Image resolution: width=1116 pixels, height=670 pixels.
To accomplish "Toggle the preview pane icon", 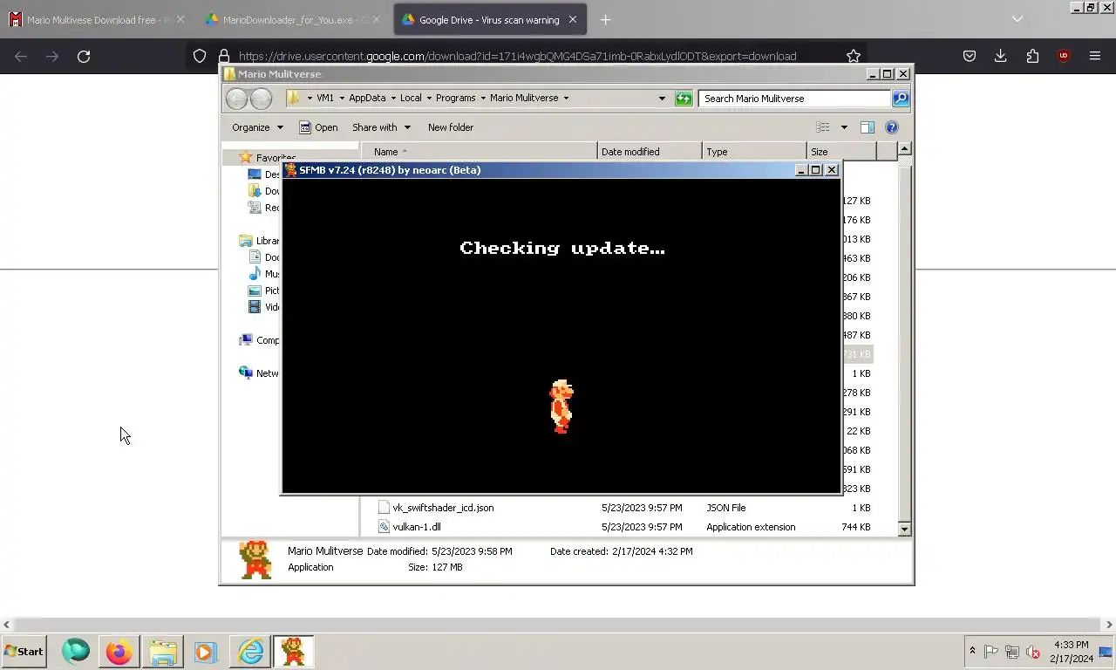I will [867, 127].
